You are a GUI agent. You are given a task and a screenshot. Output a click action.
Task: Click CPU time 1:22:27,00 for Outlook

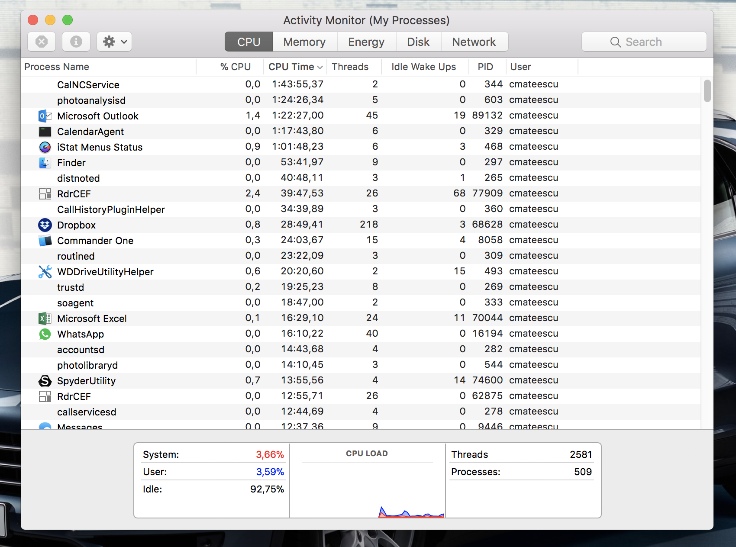click(298, 116)
